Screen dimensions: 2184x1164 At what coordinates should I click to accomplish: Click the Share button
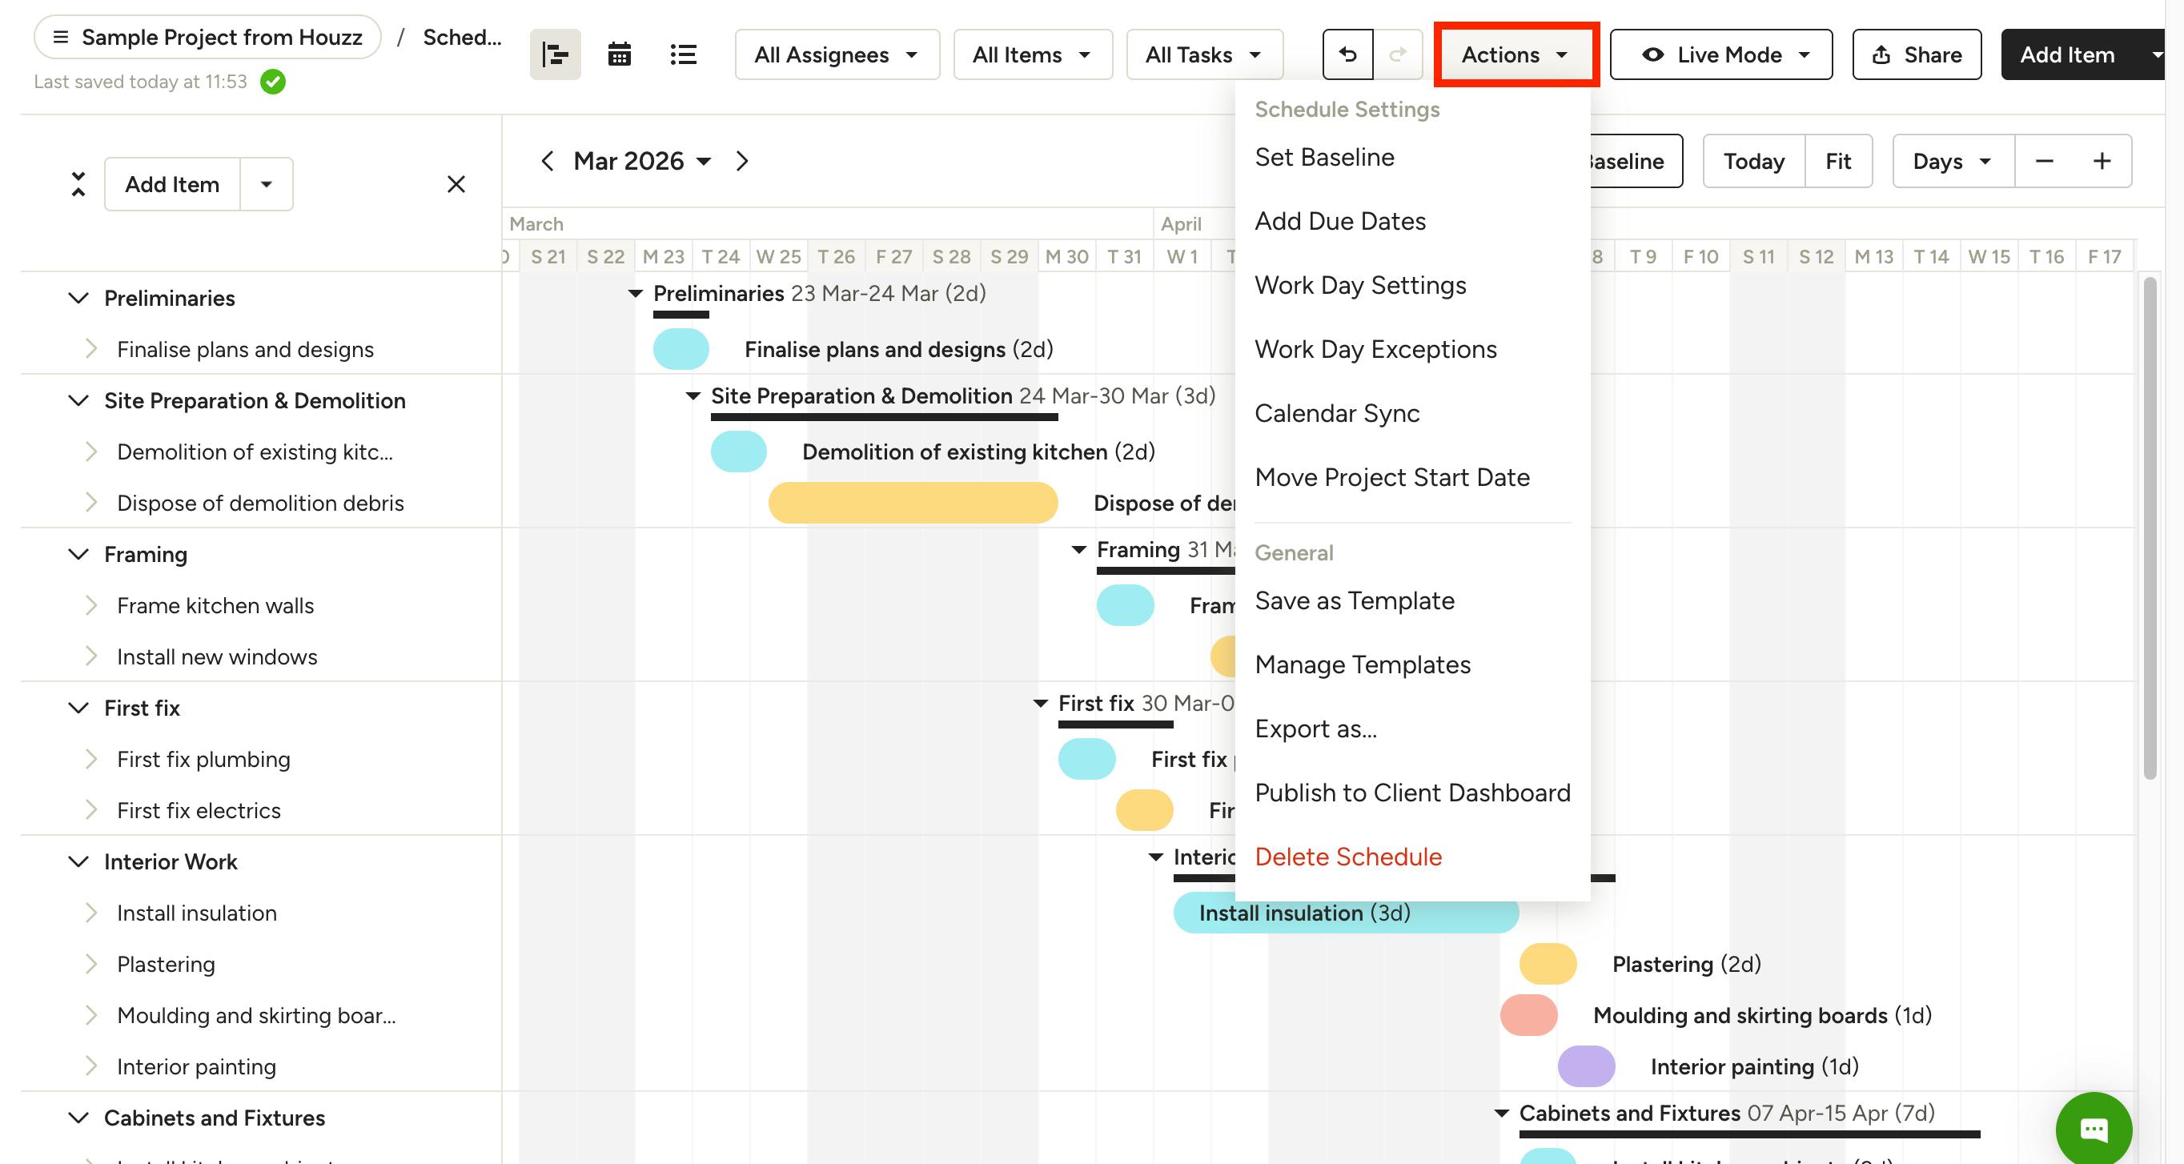(1917, 55)
